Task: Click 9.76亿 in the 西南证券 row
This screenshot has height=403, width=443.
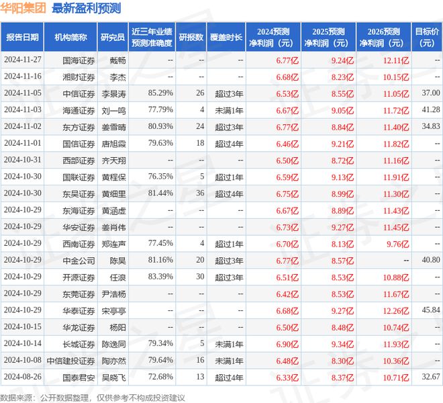Action: point(398,244)
